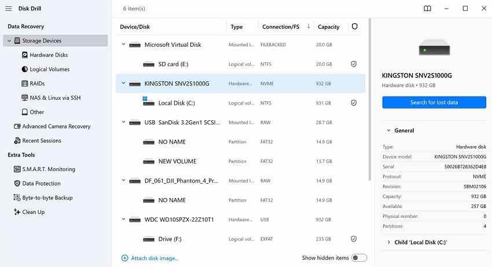The width and height of the screenshot is (492, 267).
Task: Click the large drive image in details panel
Action: (x=434, y=47)
